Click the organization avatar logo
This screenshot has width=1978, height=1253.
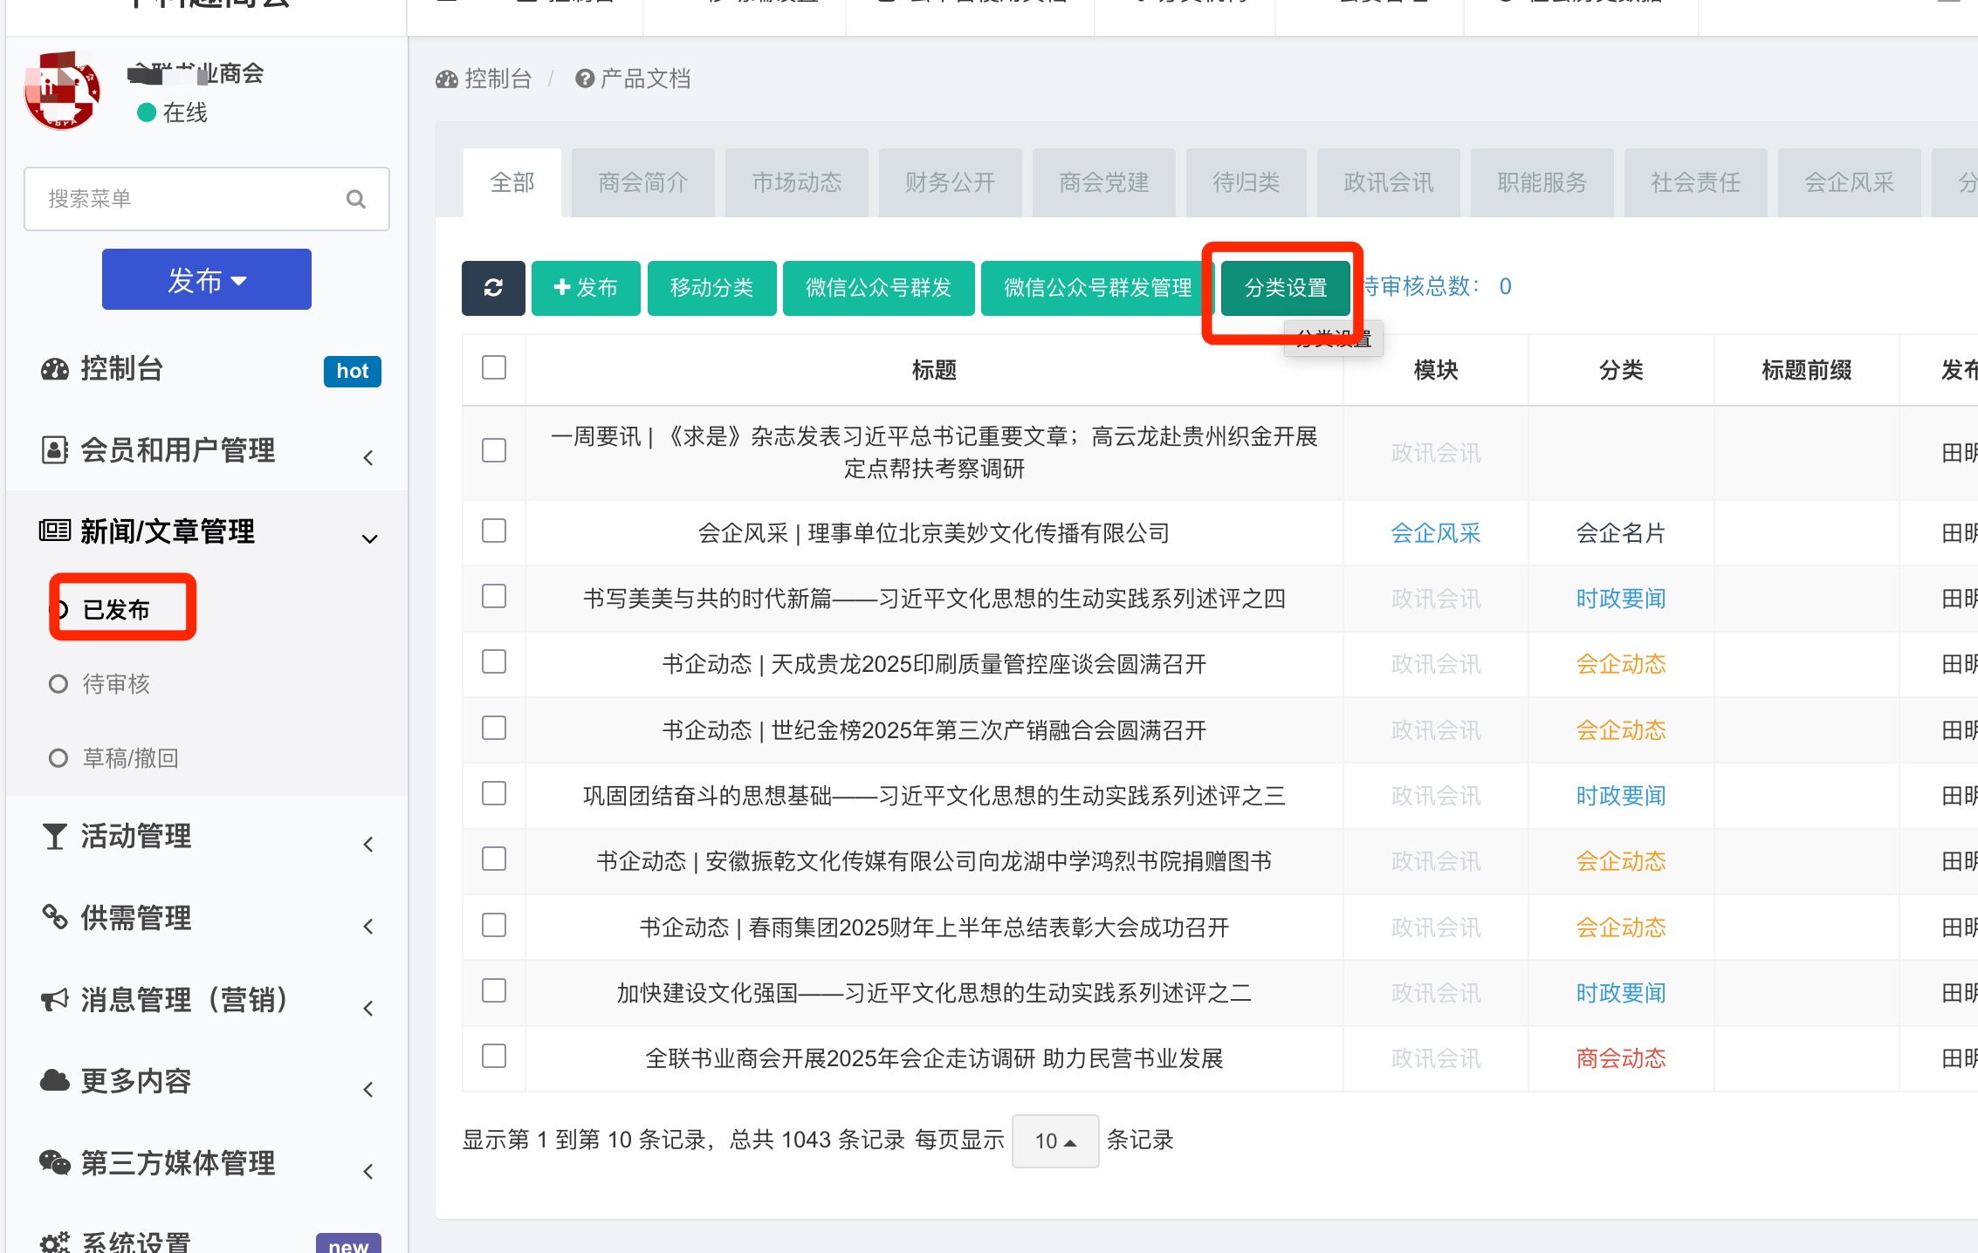click(x=62, y=91)
